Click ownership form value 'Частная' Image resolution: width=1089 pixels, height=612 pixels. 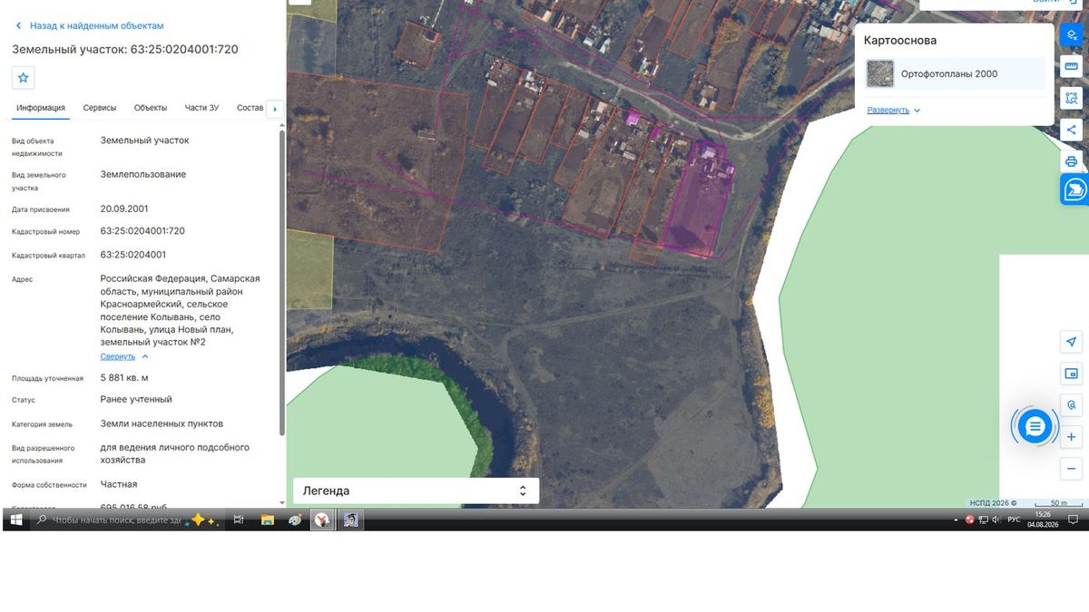pos(119,484)
